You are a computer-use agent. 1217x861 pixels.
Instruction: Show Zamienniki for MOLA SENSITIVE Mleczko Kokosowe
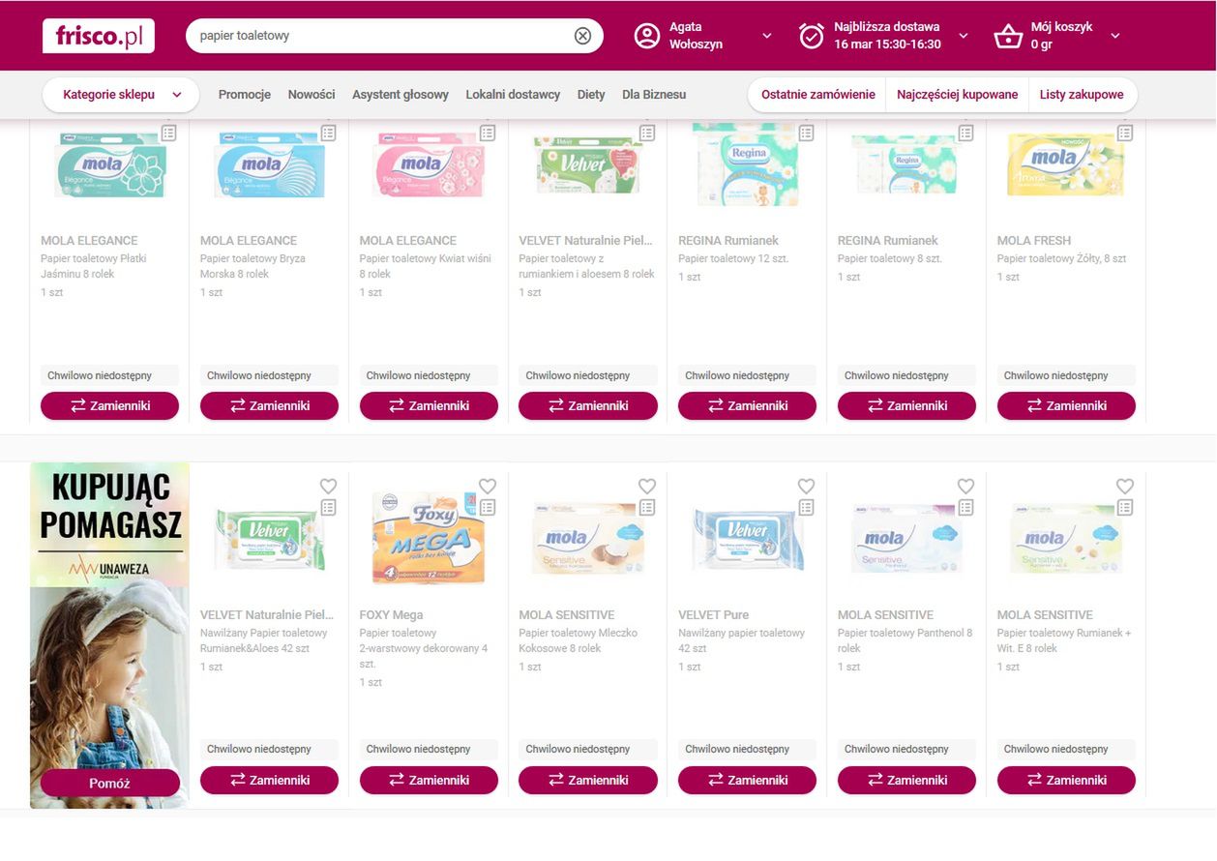pyautogui.click(x=588, y=780)
